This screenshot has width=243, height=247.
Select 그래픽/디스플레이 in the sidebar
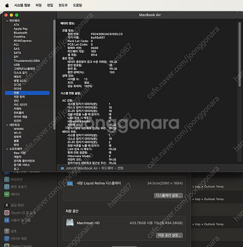point(24,69)
